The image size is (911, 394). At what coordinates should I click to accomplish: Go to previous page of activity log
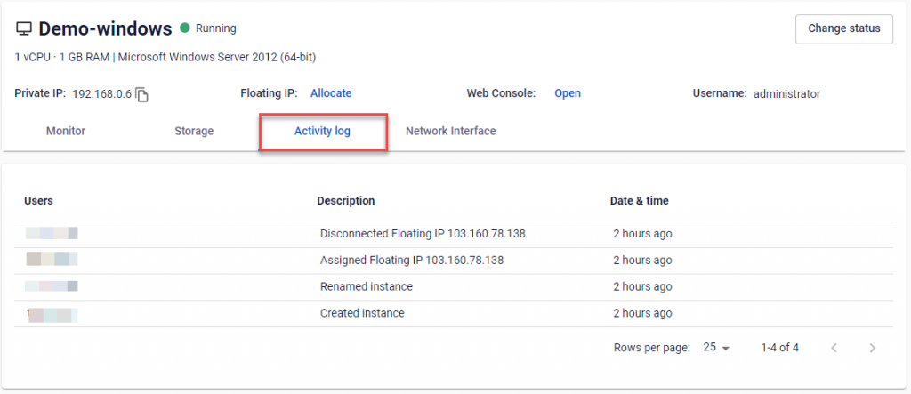834,348
